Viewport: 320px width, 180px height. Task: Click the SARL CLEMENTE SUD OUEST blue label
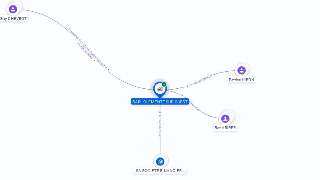click(160, 102)
